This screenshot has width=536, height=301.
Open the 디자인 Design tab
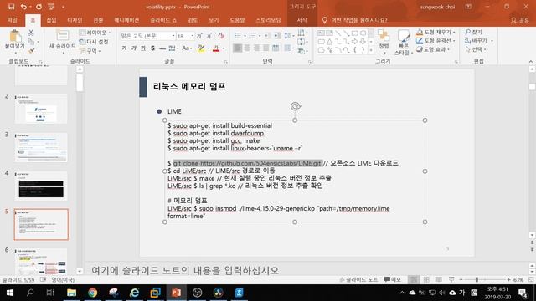(x=75, y=20)
